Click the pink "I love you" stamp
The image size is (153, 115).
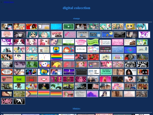118,42
